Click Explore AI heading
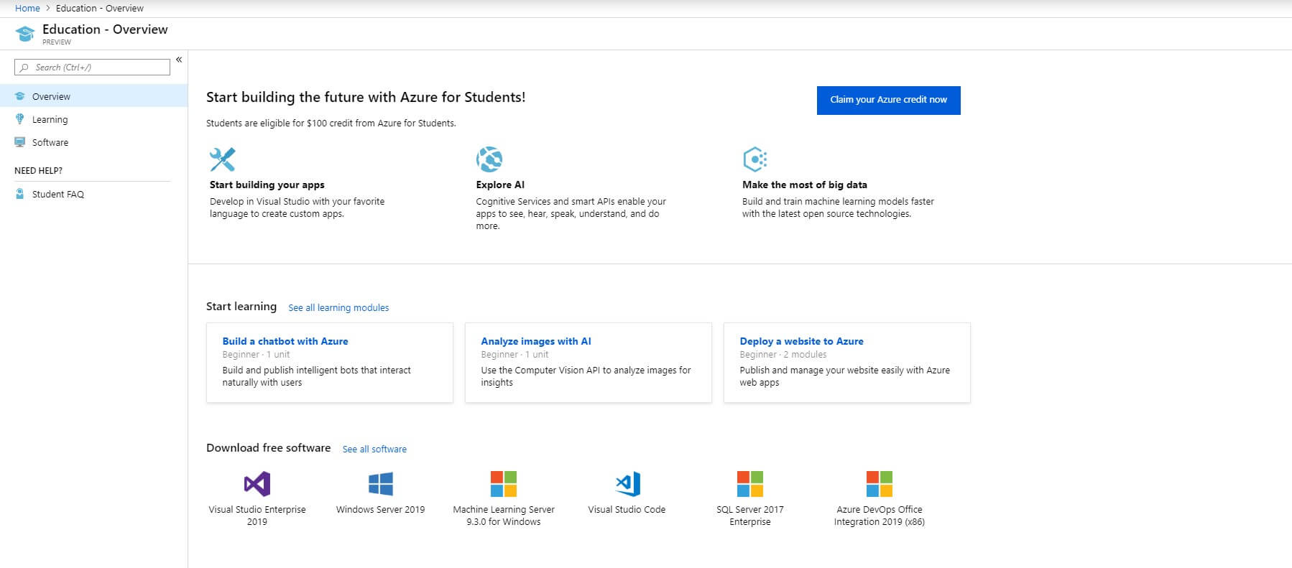The height and width of the screenshot is (568, 1292). click(x=500, y=185)
